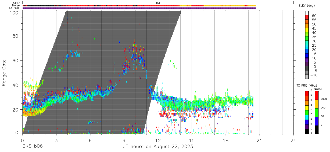Click the TX FRQ colorbar
The width and height of the screenshot is (330, 152).
click(x=307, y=112)
